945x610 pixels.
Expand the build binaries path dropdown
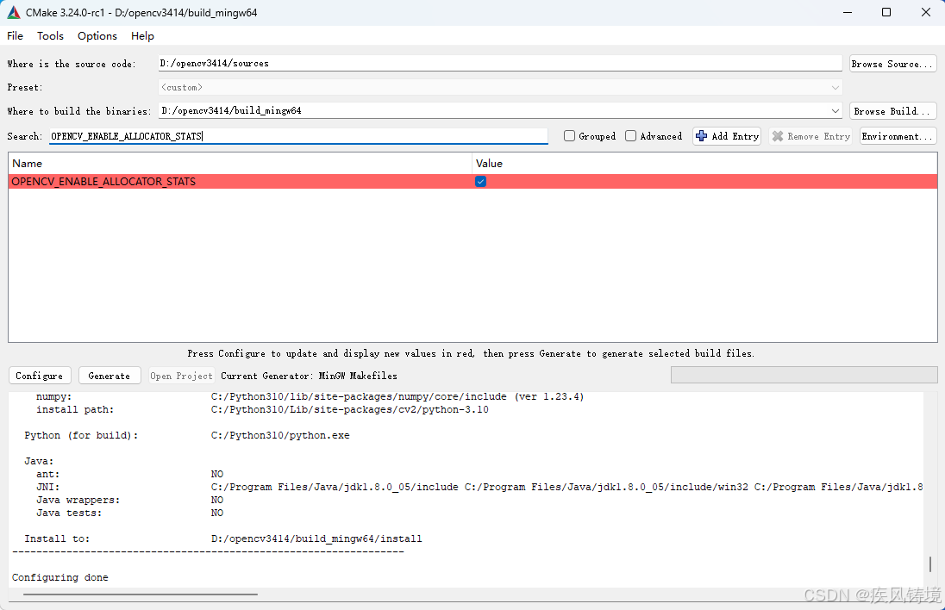click(x=835, y=111)
